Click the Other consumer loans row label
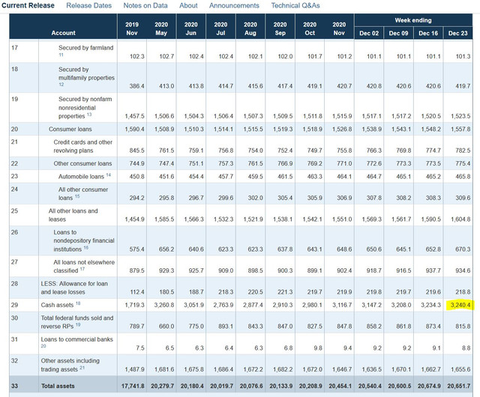 point(82,163)
